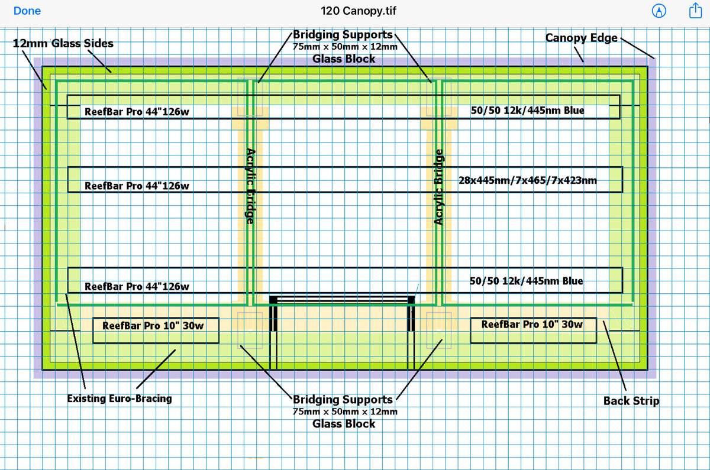Image resolution: width=710 pixels, height=470 pixels.
Task: Select the top ReefBar Pro 44"126w bar
Action: pyautogui.click(x=343, y=107)
